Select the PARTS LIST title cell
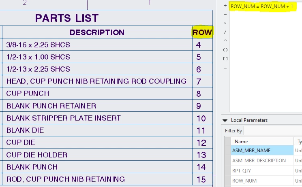The height and width of the screenshot is (187, 302). click(x=106, y=18)
